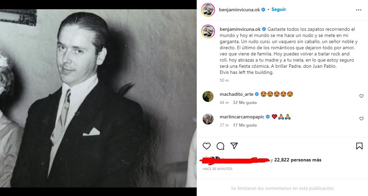Image resolution: width=368 pixels, height=196 pixels.
Task: Click the caption's benjaminvicuna.ok avatar
Action: pos(208,31)
